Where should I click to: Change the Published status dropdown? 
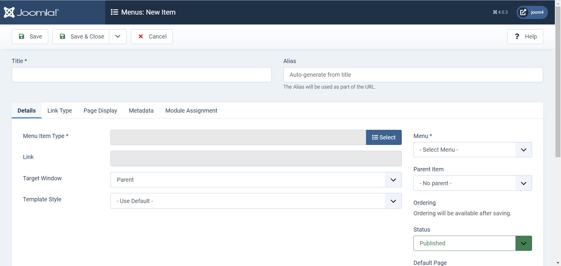pyautogui.click(x=472, y=243)
